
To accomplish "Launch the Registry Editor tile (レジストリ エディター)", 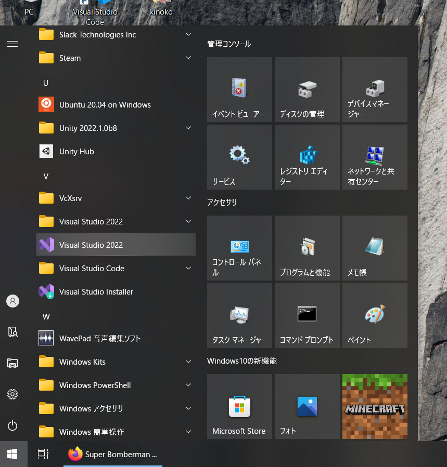I will (307, 157).
